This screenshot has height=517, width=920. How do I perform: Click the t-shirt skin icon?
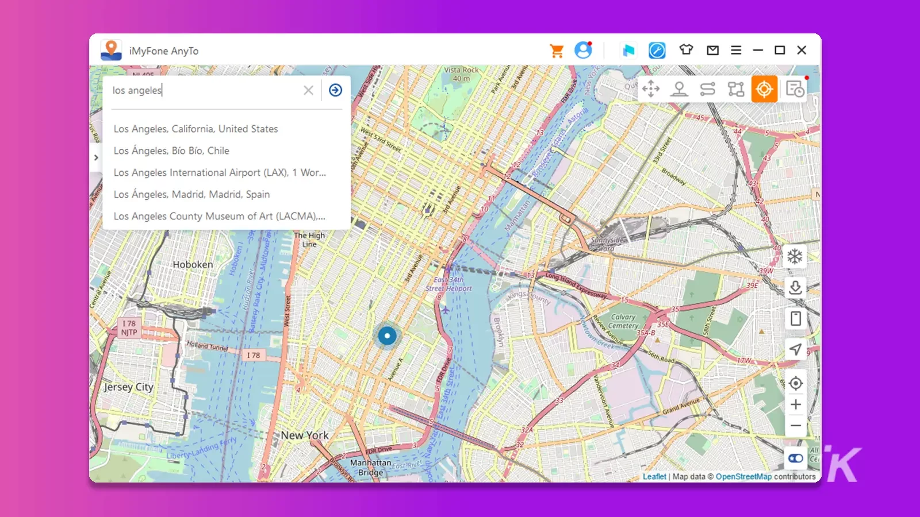(686, 50)
